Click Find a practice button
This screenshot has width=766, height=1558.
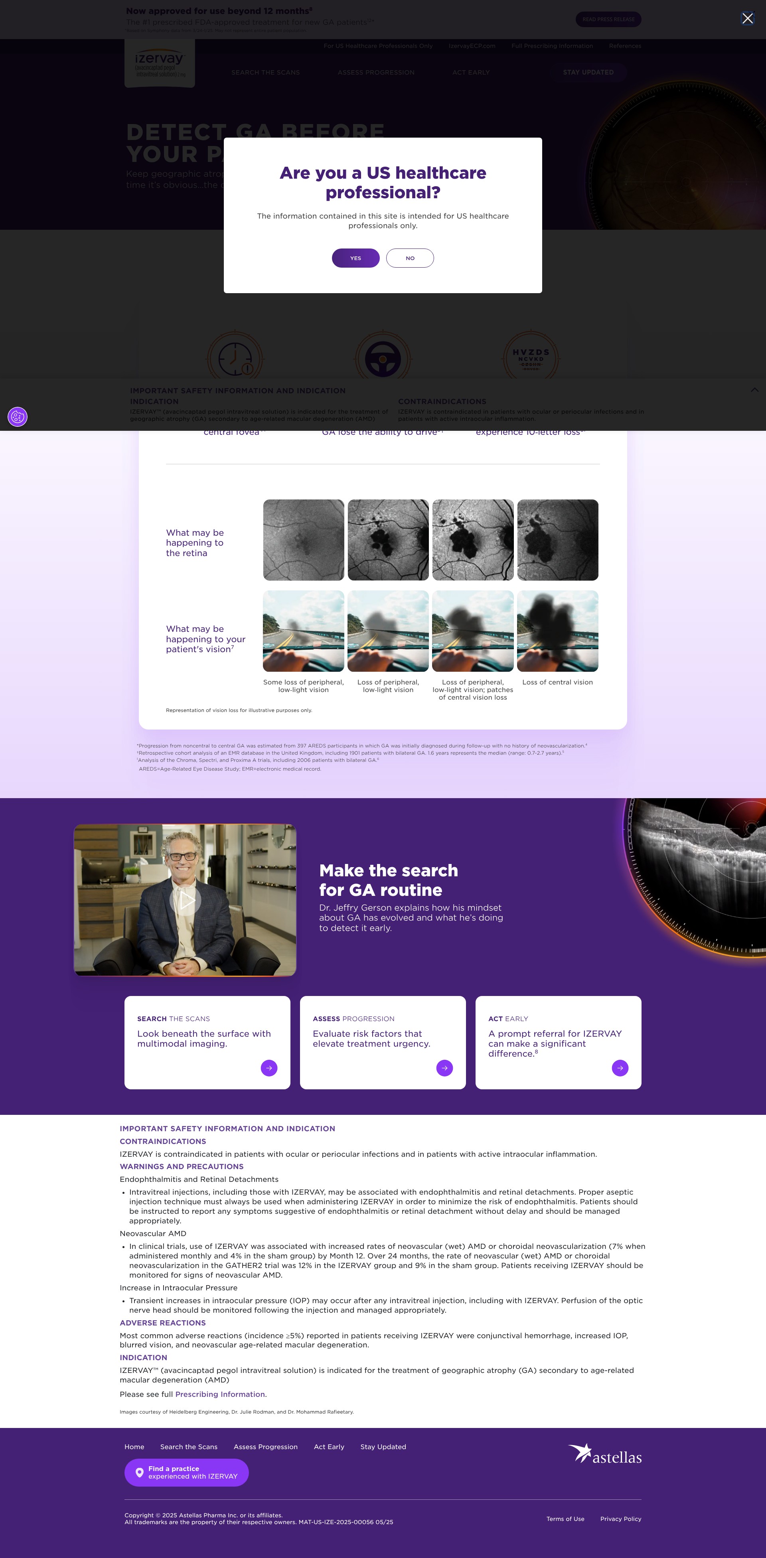pos(186,1472)
